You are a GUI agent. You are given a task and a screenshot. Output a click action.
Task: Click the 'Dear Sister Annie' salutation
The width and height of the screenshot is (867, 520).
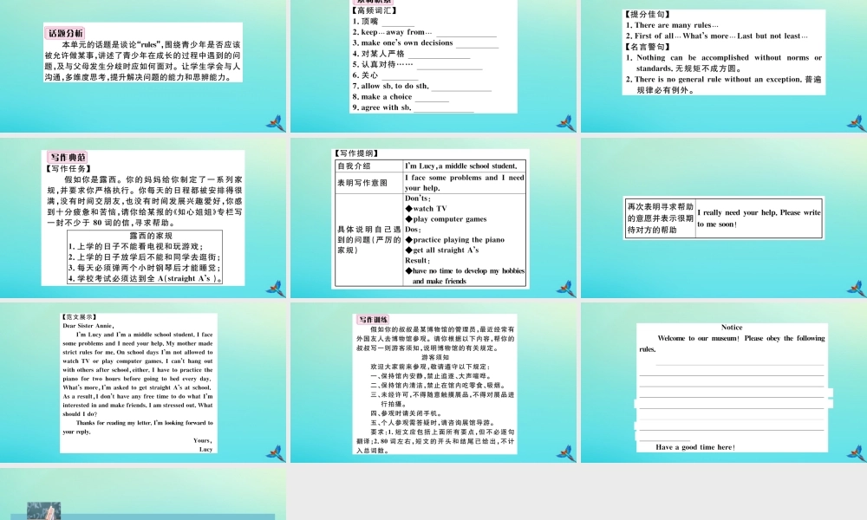(88, 326)
